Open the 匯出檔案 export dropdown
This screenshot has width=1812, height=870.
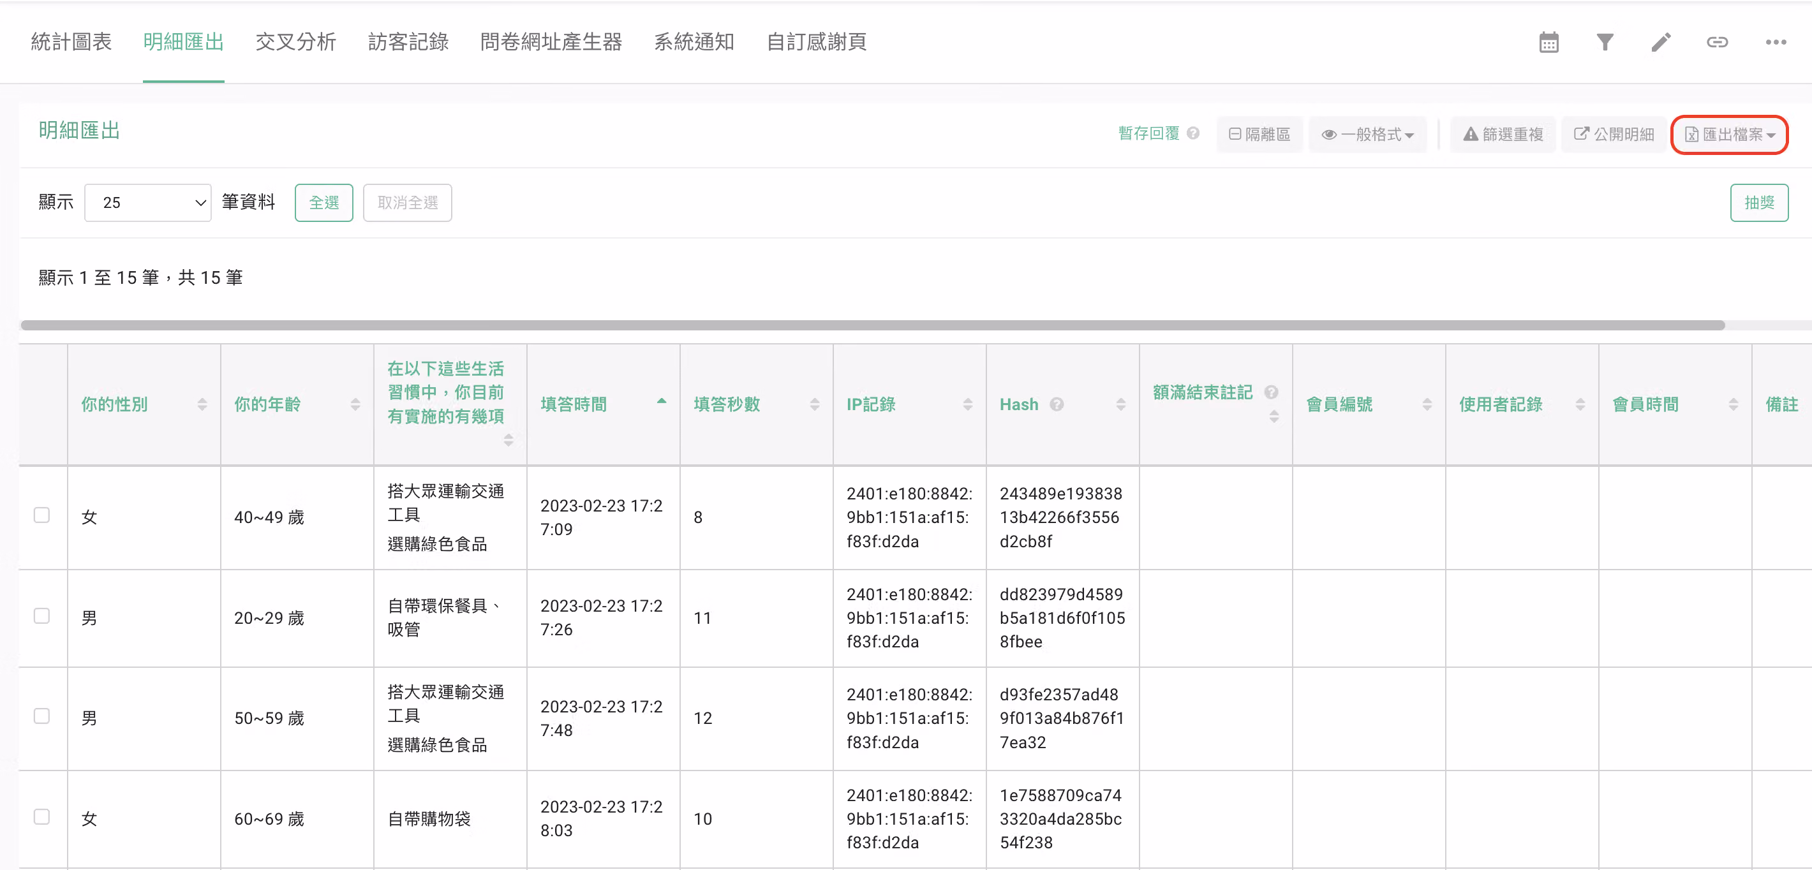point(1730,135)
